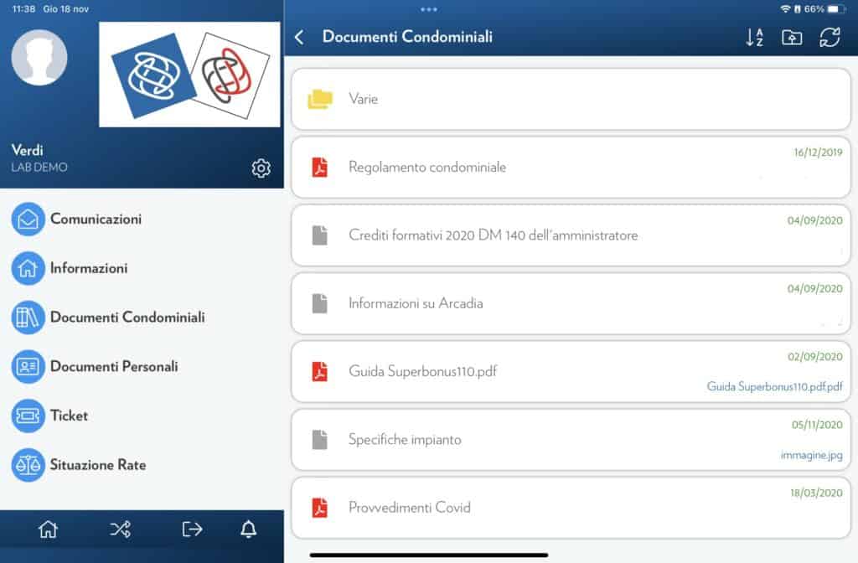Open Provvedimenti Covid document
The image size is (858, 563).
(x=571, y=508)
